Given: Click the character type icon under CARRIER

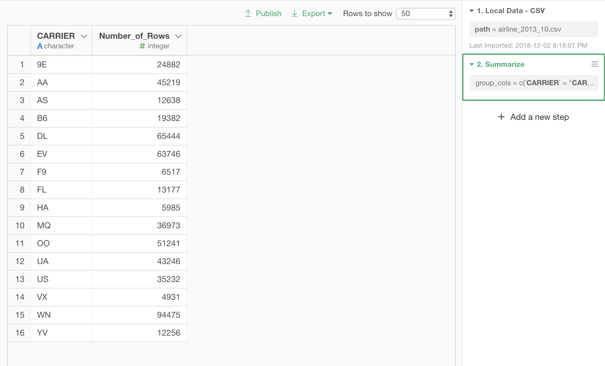Looking at the screenshot, I should 40,46.
